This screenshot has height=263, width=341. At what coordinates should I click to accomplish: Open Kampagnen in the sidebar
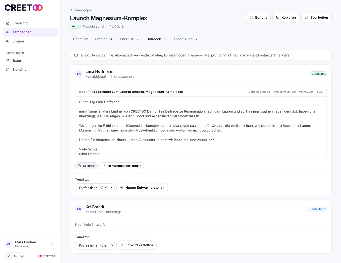coord(30,32)
